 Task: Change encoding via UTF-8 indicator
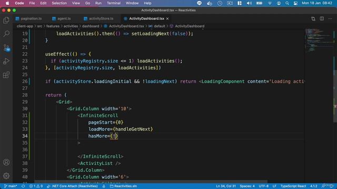[263, 186]
